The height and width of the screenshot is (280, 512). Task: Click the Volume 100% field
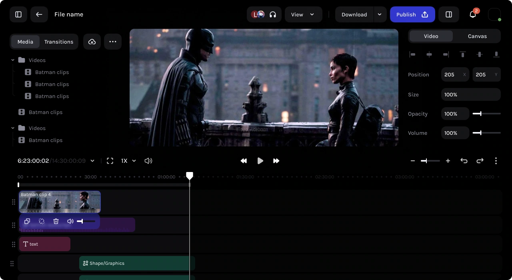click(455, 133)
